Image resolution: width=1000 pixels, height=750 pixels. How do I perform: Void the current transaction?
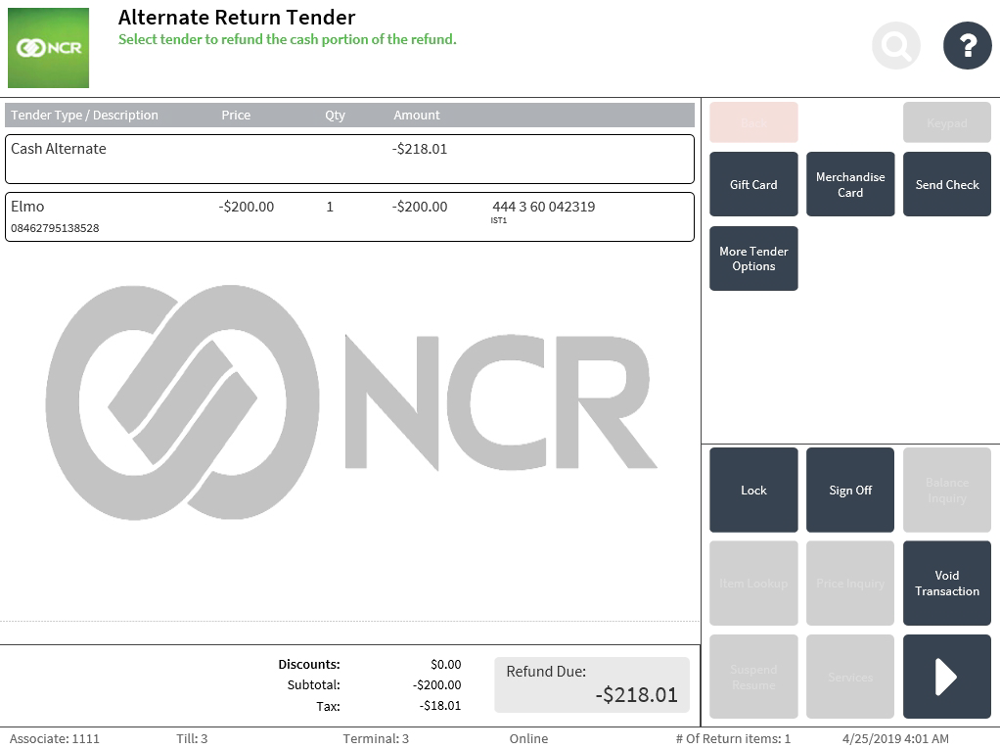point(947,583)
